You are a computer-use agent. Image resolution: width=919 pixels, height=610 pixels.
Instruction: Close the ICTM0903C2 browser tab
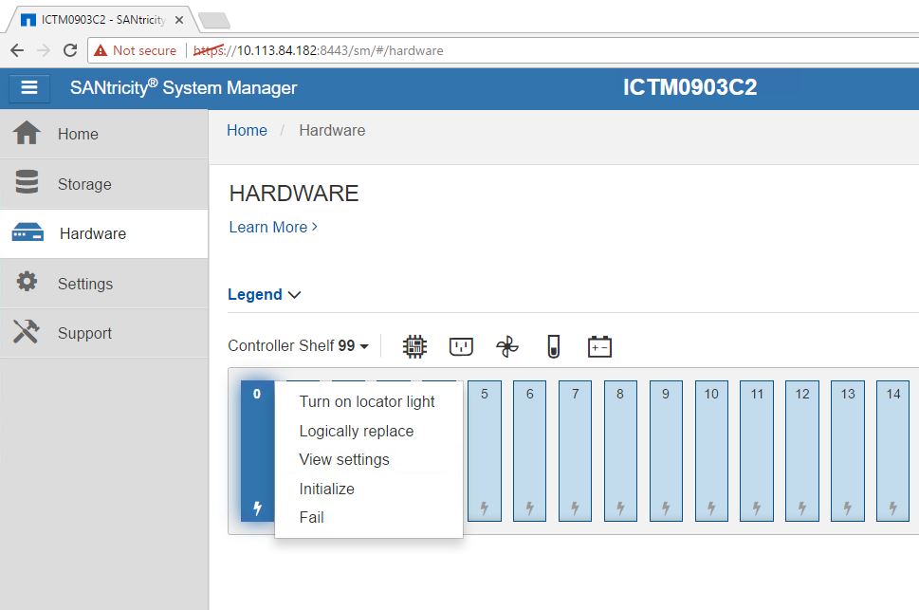coord(179,20)
